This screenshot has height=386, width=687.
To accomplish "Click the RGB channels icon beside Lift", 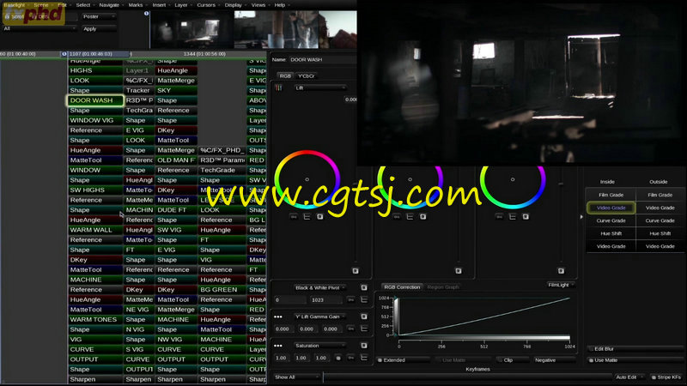I will (278, 88).
